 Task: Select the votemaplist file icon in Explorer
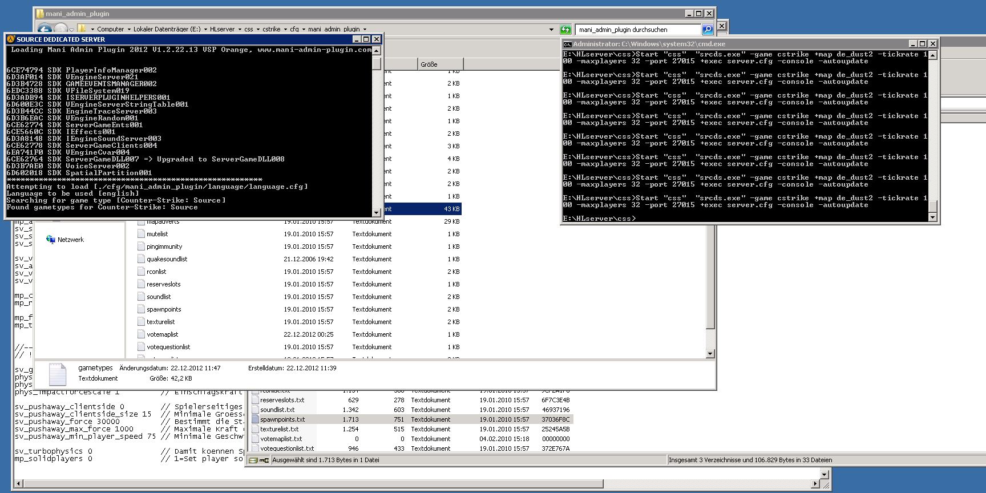(141, 334)
